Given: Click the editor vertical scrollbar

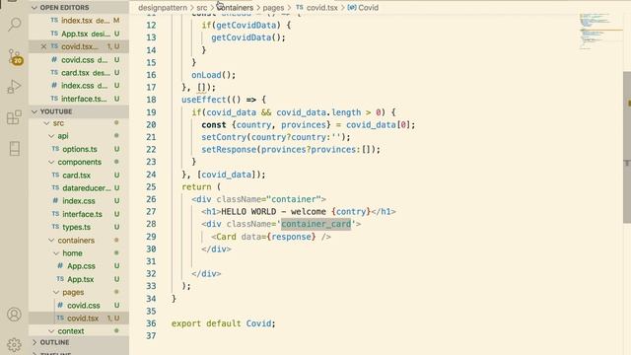Looking at the screenshot, I should (x=627, y=147).
